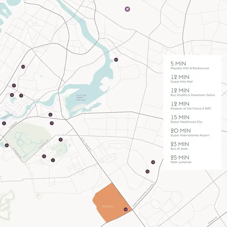This screenshot has width=227, height=227.
Task: Click marker number 16 in District 11
Action: pyautogui.click(x=126, y=209)
